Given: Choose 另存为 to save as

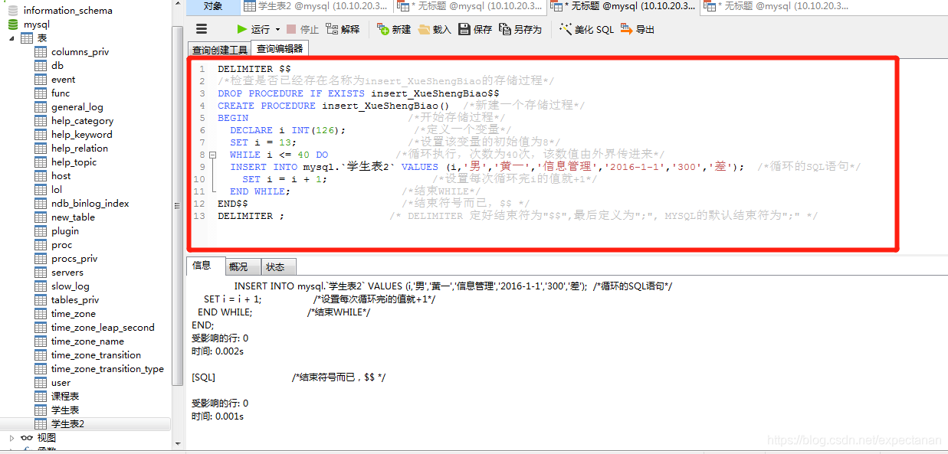Looking at the screenshot, I should coord(520,29).
